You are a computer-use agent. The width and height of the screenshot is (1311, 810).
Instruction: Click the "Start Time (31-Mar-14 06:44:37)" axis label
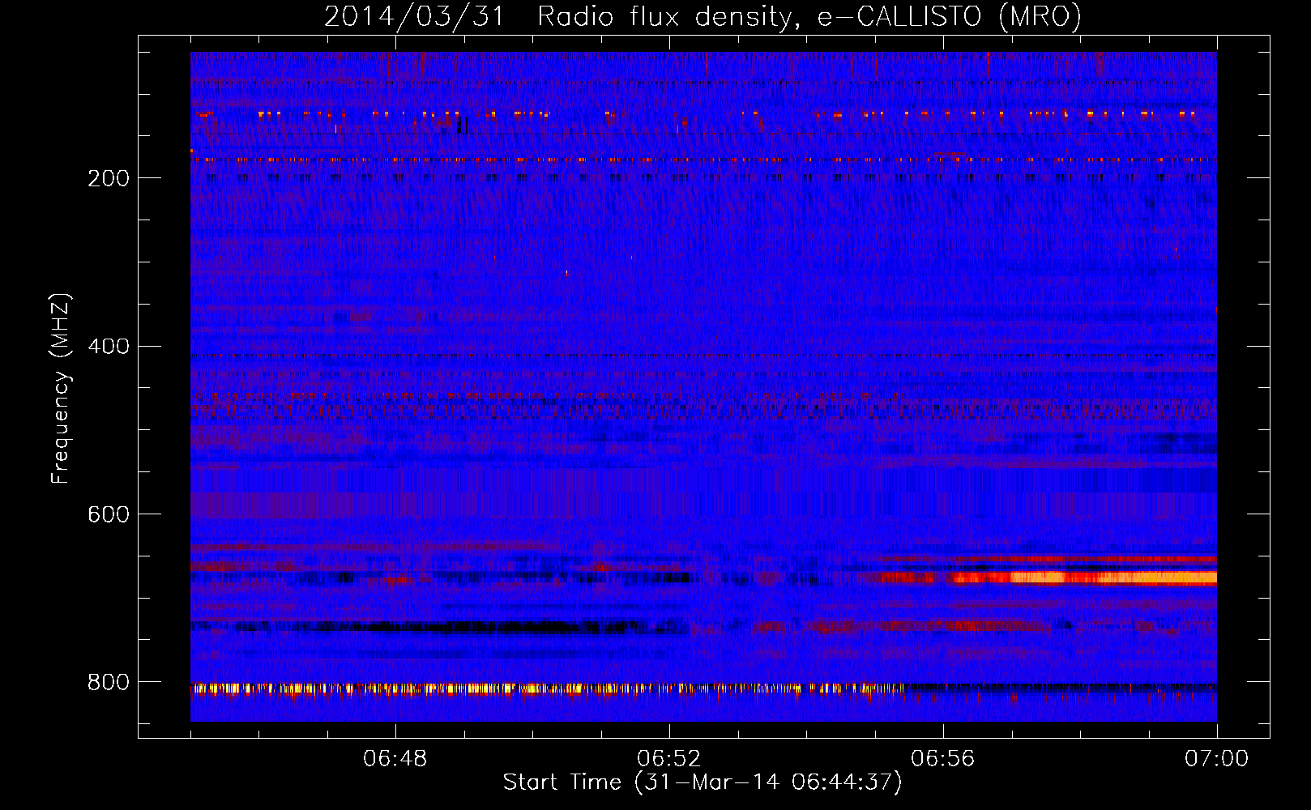coord(702,782)
